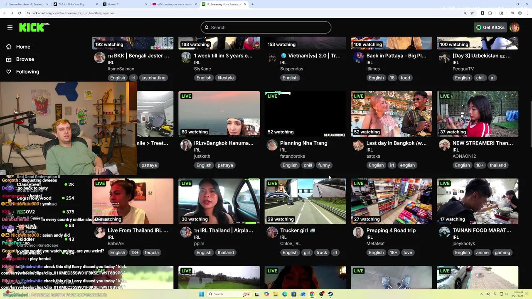This screenshot has width=532, height=299.
Task: Click the funny tag on fatandbroke
Action: (324, 165)
